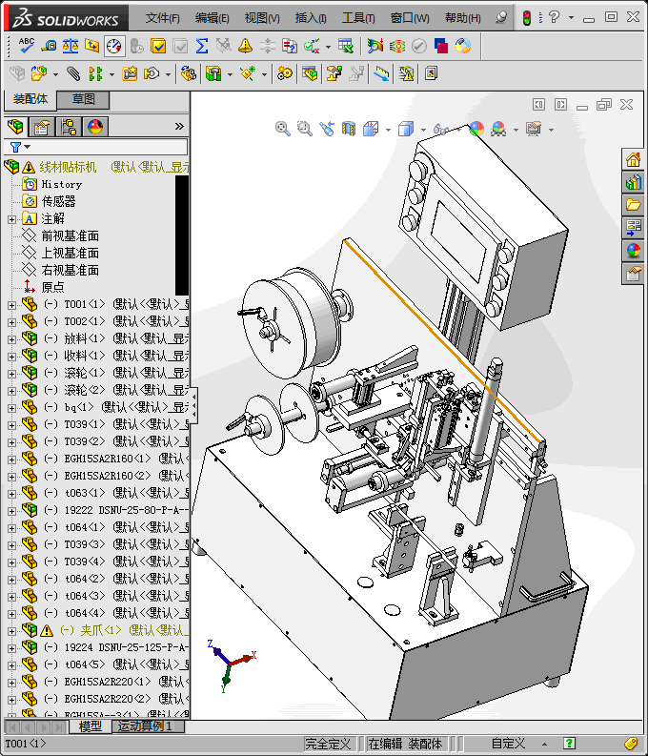
Task: Open the Compare Documents tool
Action: click(x=289, y=46)
